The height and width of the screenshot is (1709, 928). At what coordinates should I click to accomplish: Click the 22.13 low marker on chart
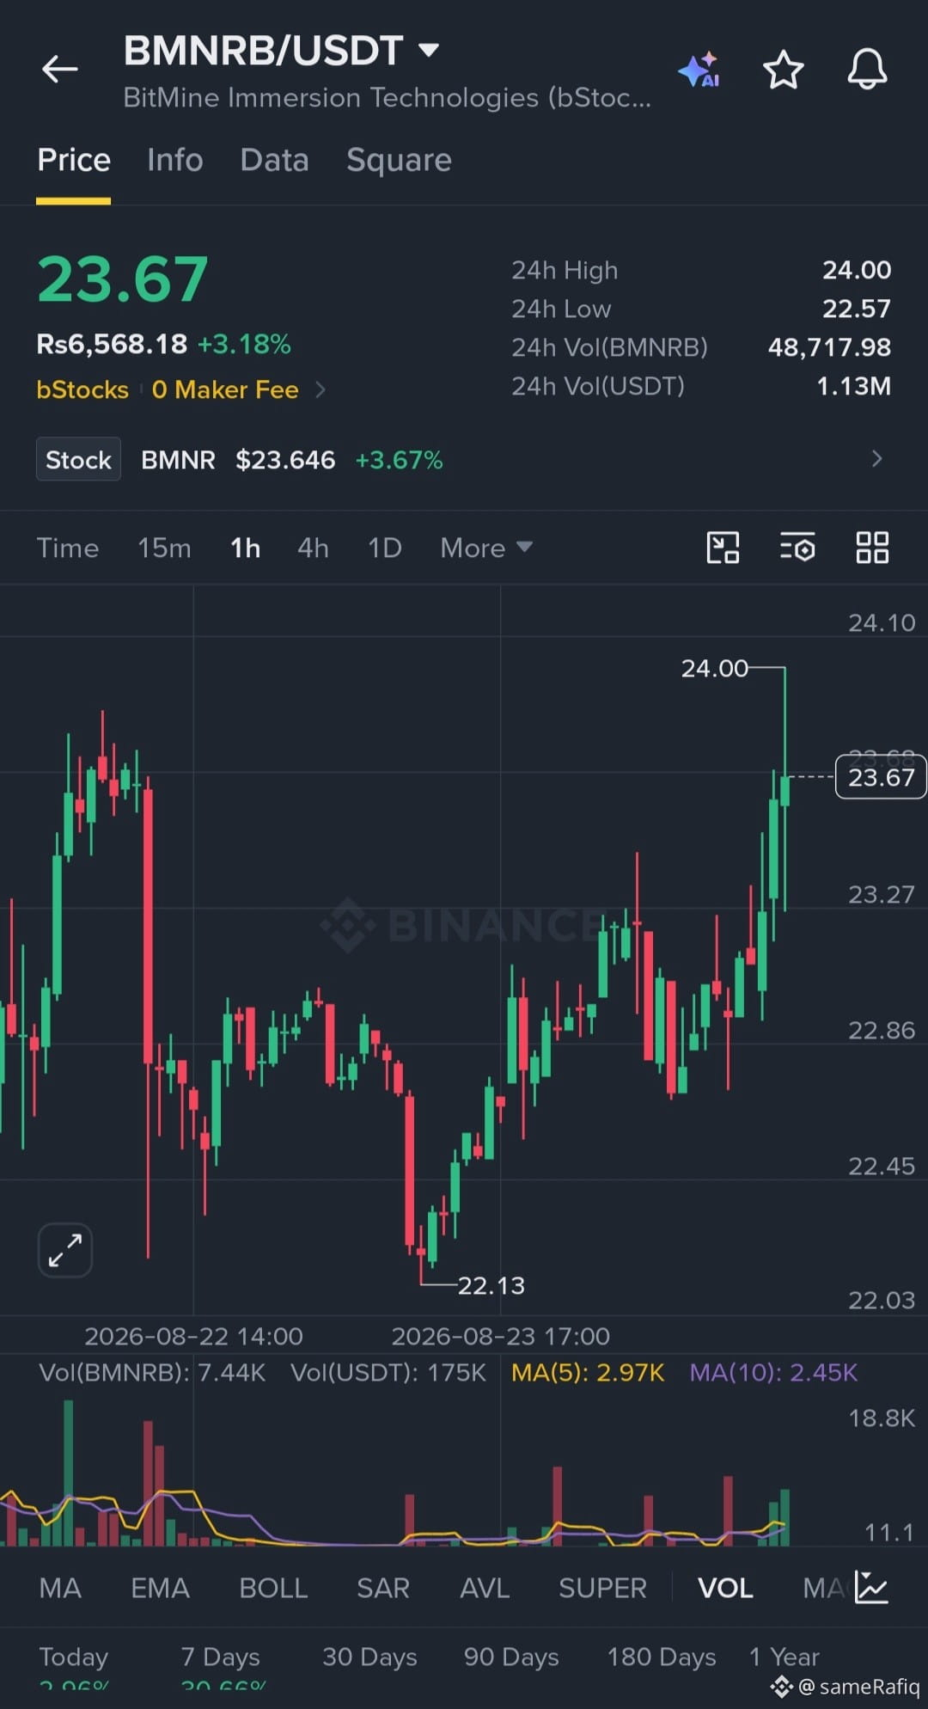(x=491, y=1285)
